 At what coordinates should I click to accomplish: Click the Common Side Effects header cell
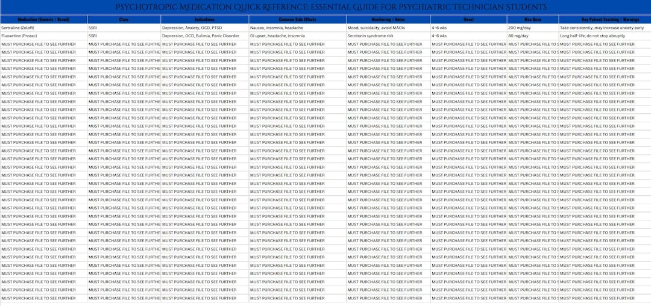coord(297,19)
